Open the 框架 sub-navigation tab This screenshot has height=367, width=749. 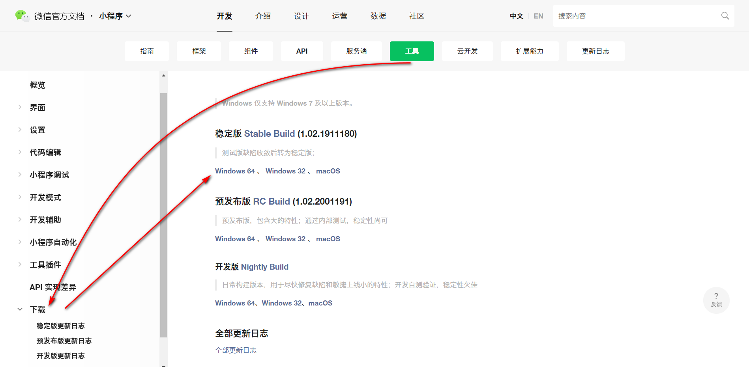point(199,51)
